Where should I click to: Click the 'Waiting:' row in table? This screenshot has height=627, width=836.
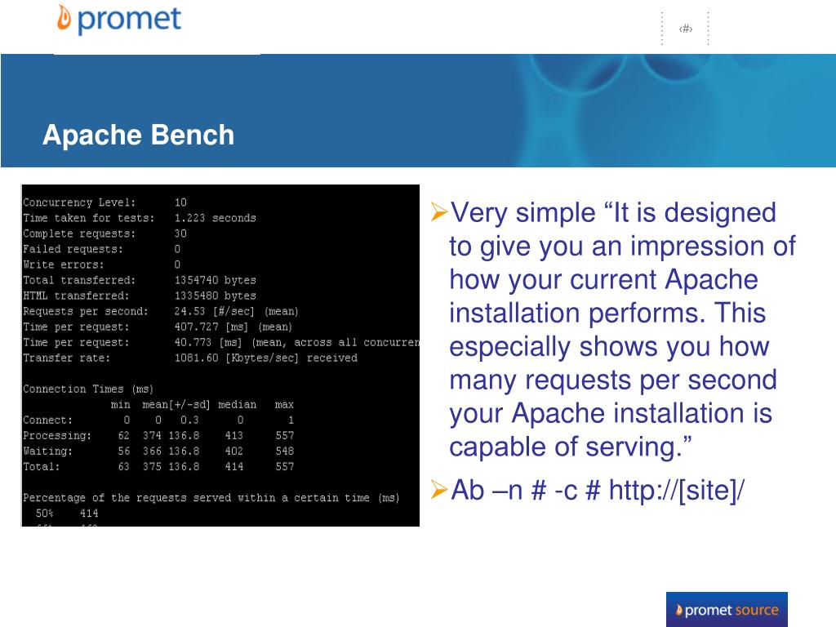click(x=159, y=451)
